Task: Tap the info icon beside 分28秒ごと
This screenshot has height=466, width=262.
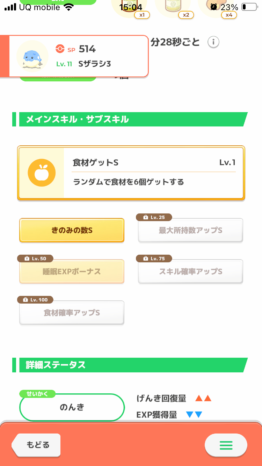Action: pyautogui.click(x=213, y=42)
